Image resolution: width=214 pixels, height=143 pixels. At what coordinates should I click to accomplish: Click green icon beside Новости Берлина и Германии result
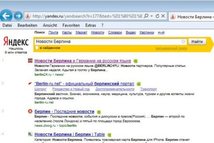pos(135,61)
